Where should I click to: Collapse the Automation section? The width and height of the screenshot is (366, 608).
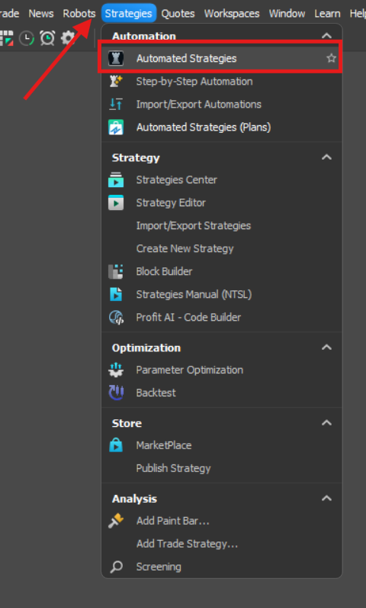coord(326,36)
